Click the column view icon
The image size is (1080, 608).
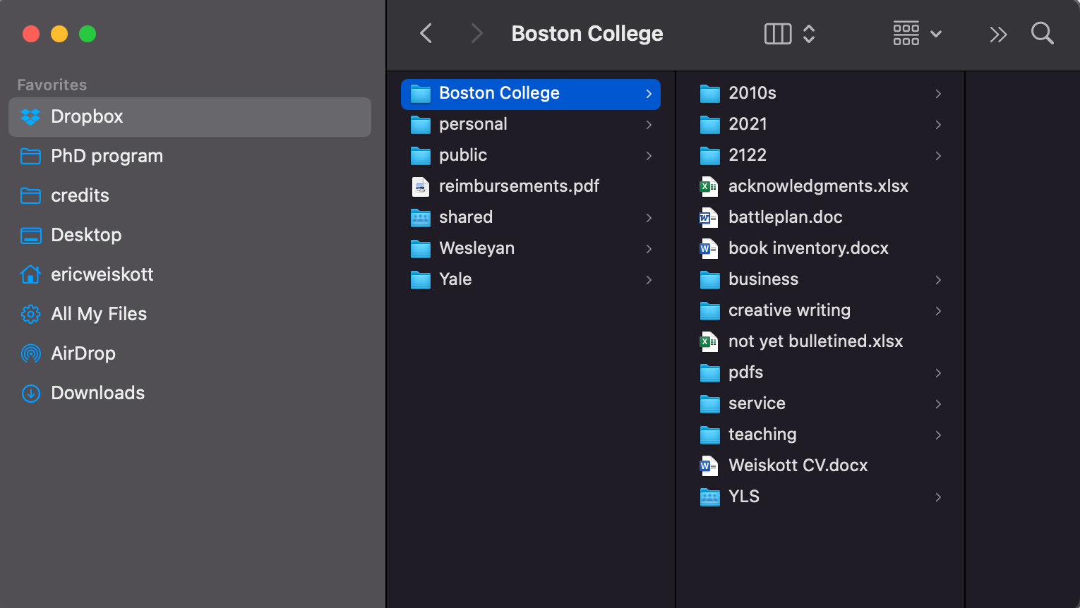tap(778, 33)
